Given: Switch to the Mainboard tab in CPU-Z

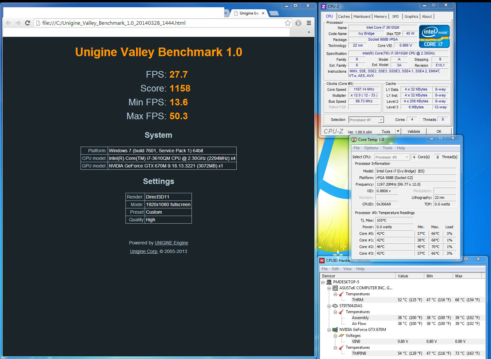Looking at the screenshot, I should click(x=362, y=17).
